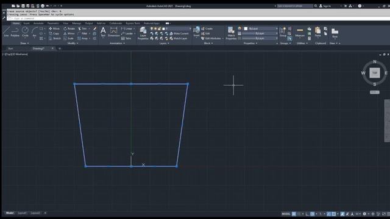Click Match Properties tool
The height and width of the screenshot is (219, 390).
(231, 33)
